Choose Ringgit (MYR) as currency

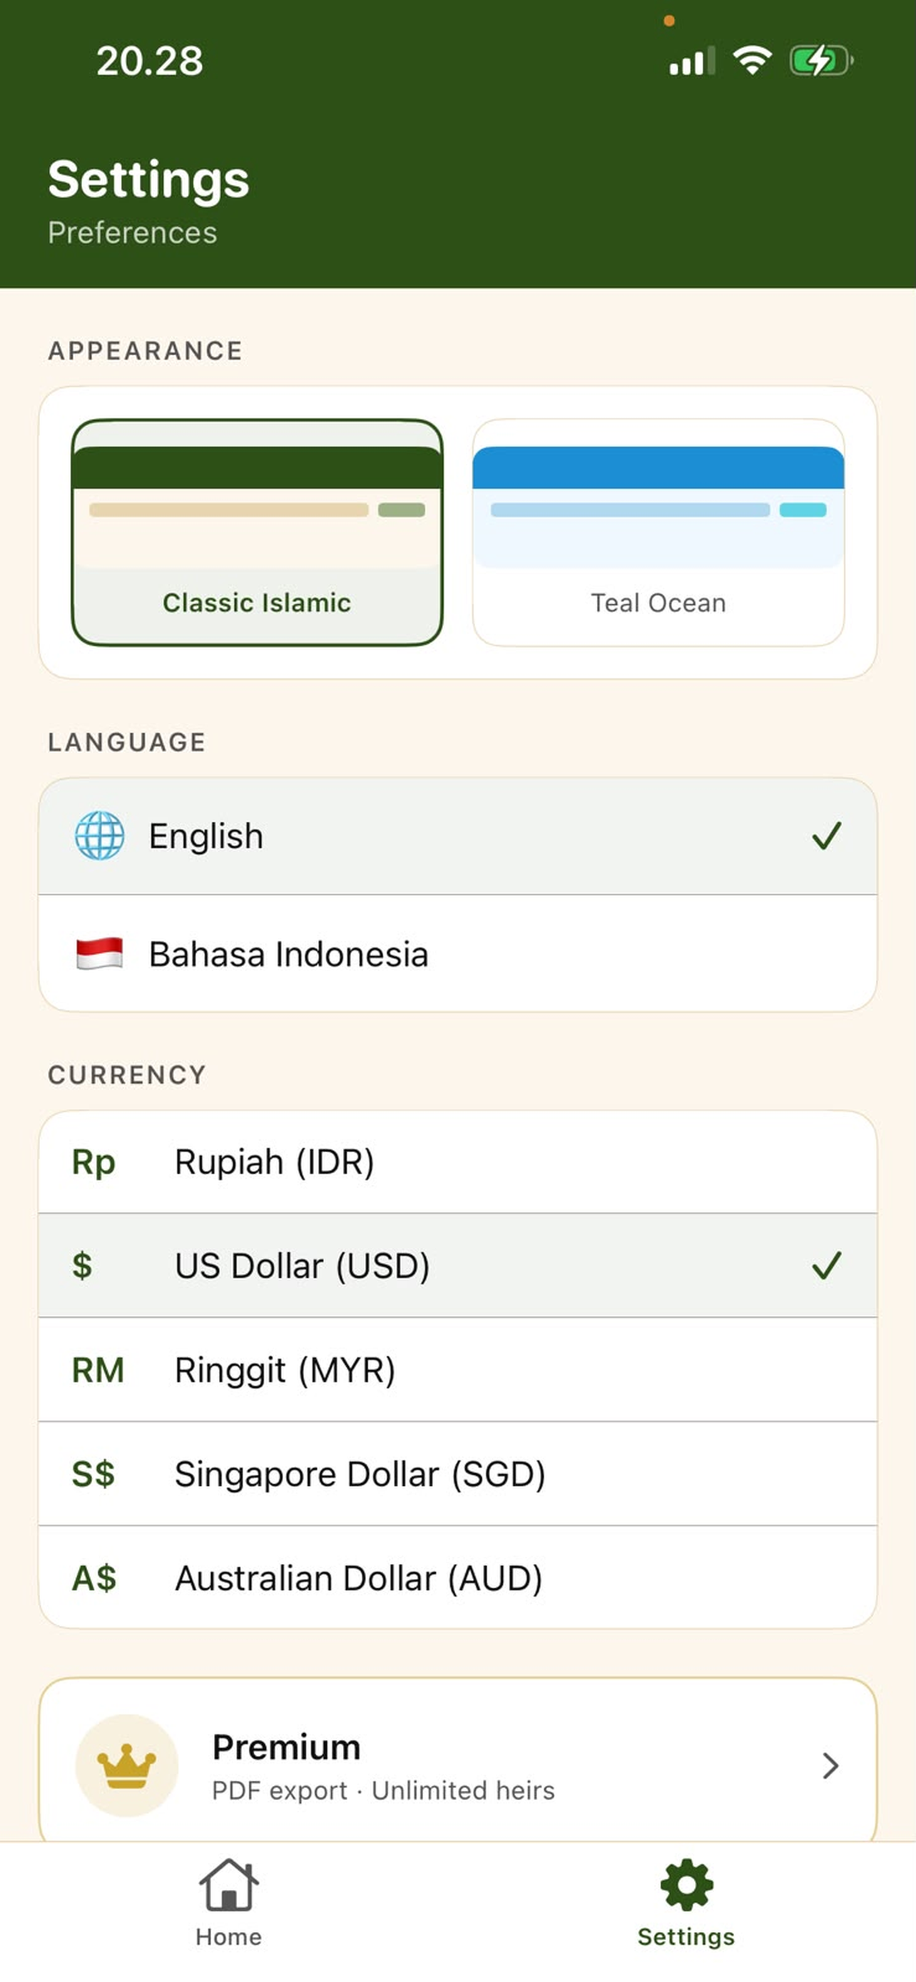coord(457,1370)
